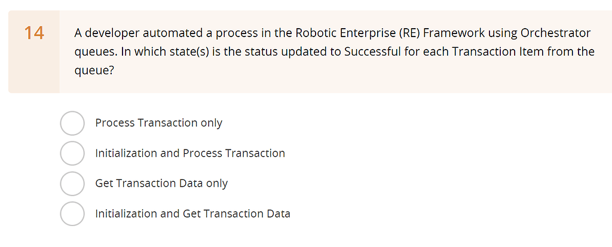Click the word "Orchestrator" in the question
612x247 pixels.
(556, 33)
